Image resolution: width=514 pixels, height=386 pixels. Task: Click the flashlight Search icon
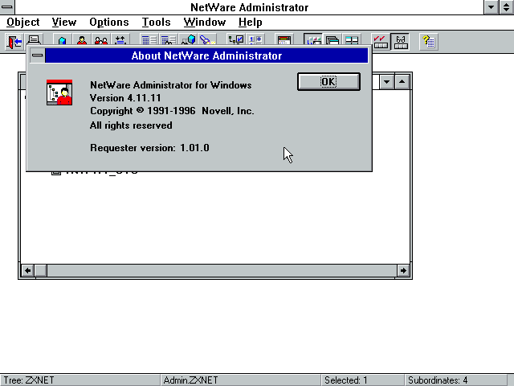207,40
